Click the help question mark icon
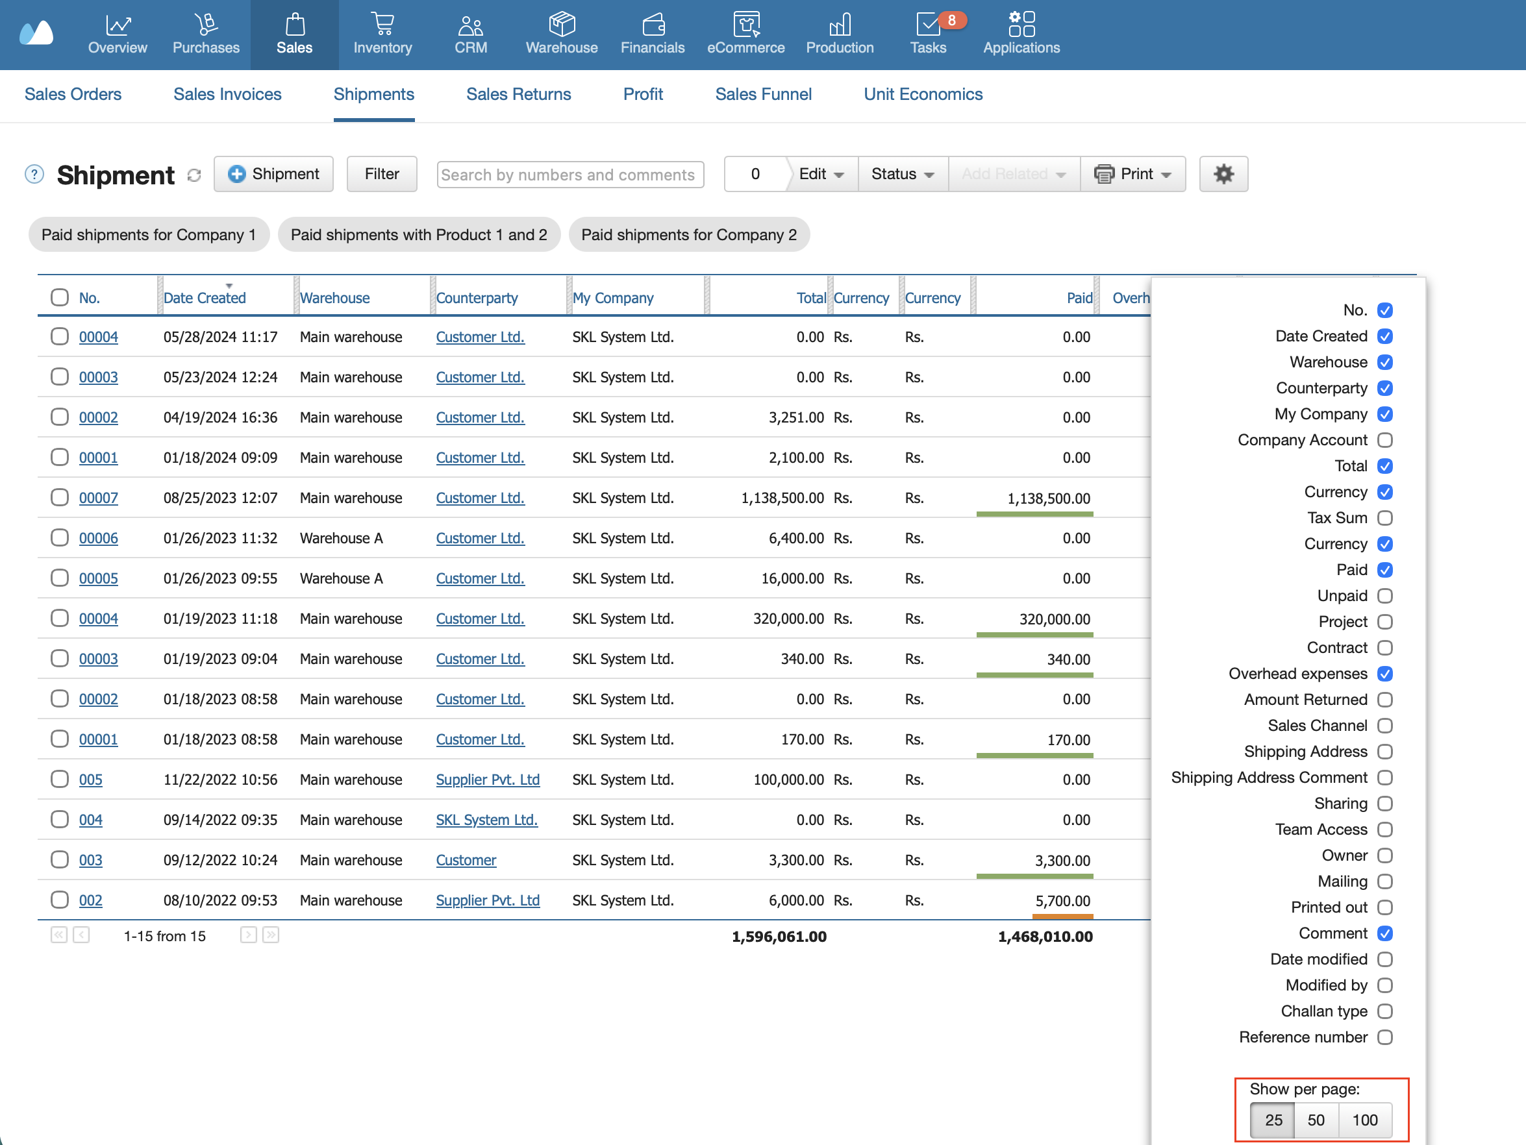This screenshot has width=1526, height=1145. point(34,175)
